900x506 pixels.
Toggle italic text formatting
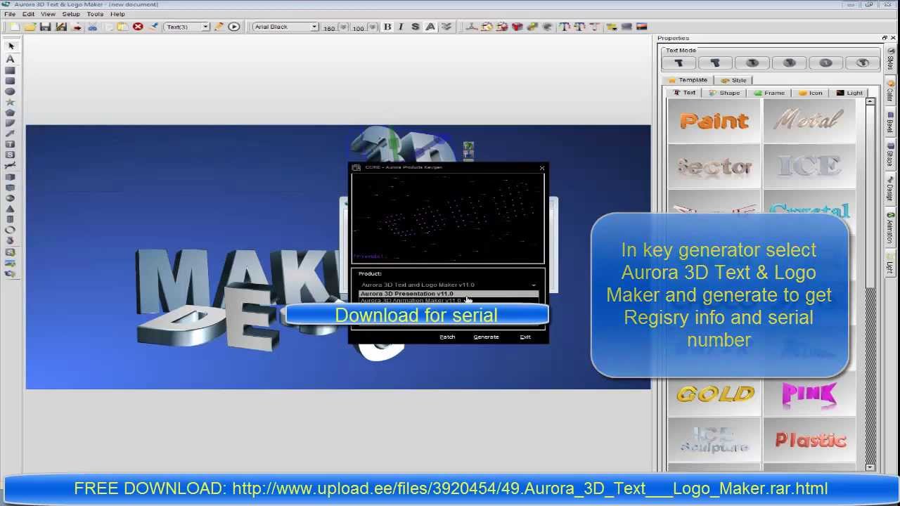point(401,26)
